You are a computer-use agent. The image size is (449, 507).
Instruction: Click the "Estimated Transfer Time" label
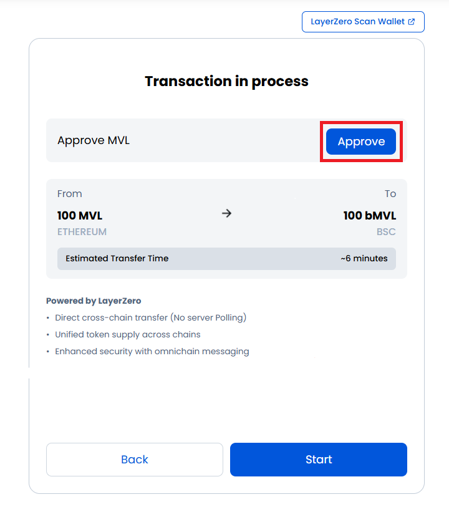(117, 258)
